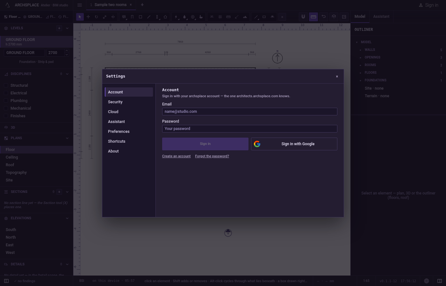Open Cloud settings section
The height and width of the screenshot is (286, 446).
pyautogui.click(x=129, y=112)
